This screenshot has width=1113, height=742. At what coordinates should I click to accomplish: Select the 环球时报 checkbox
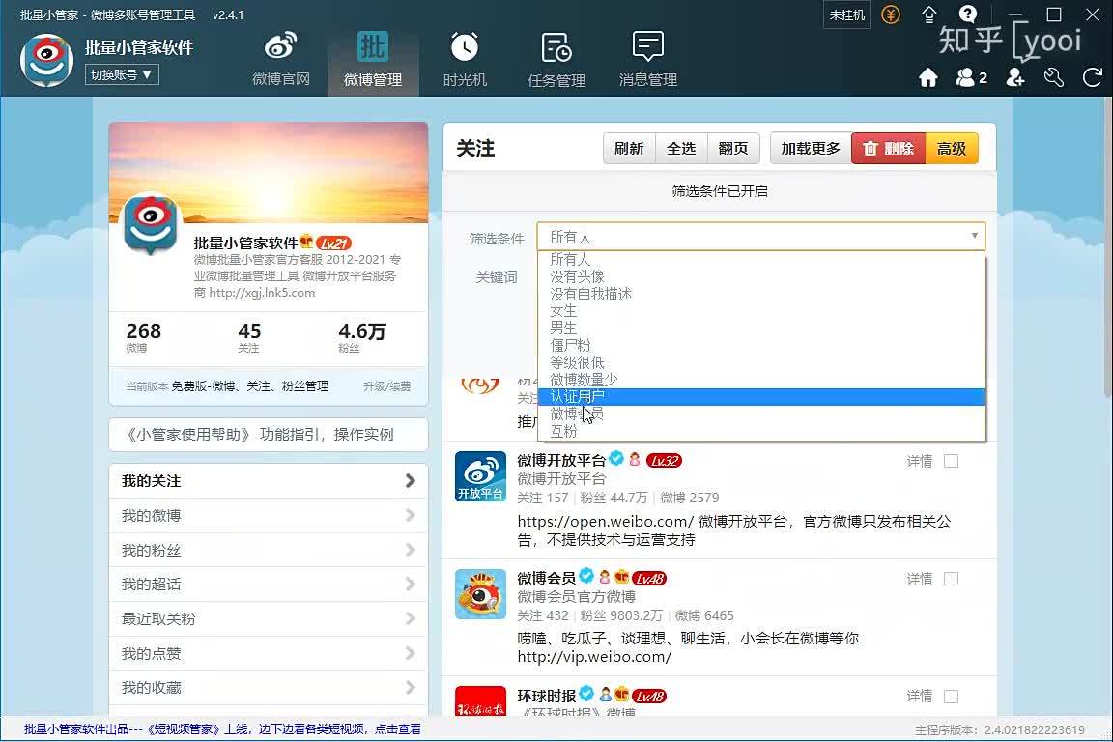pyautogui.click(x=951, y=697)
